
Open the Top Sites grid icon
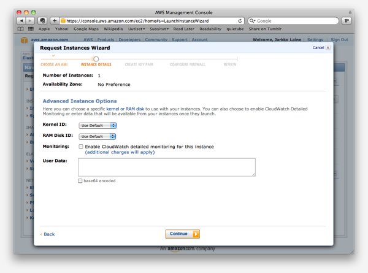pyautogui.click(x=31, y=29)
